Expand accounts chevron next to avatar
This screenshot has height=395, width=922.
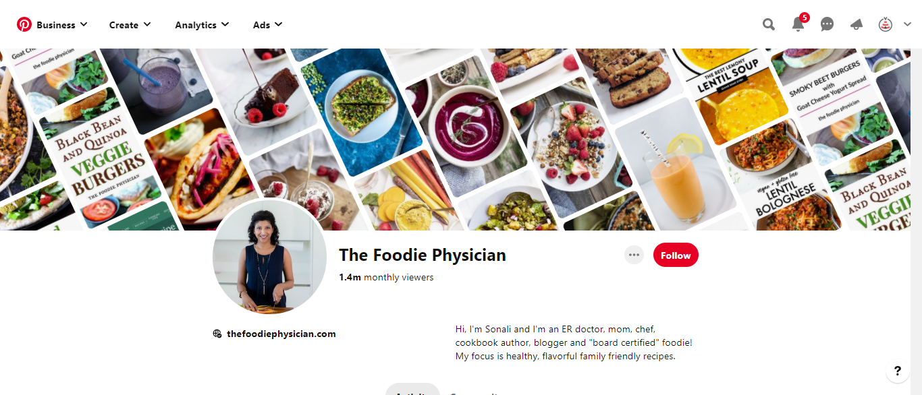(x=907, y=25)
